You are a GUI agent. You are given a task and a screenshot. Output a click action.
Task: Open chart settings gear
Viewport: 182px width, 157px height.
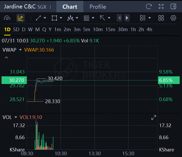point(173,18)
